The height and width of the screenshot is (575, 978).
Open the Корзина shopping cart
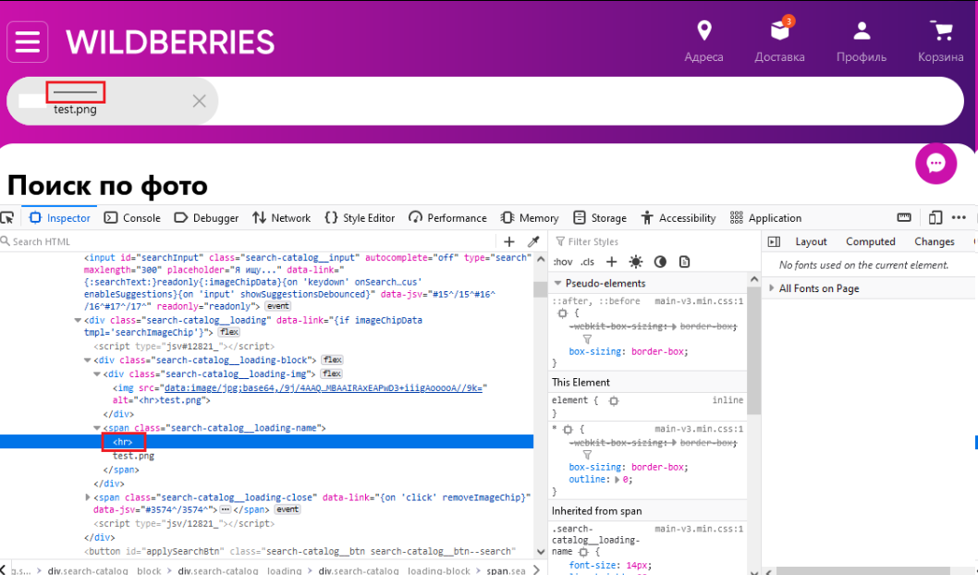click(x=941, y=42)
